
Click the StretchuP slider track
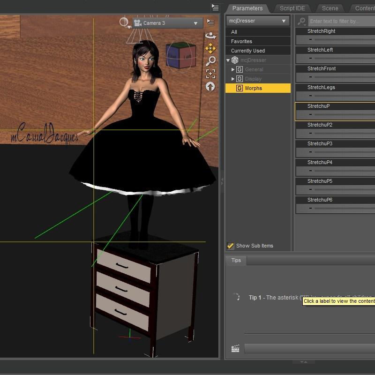tap(345, 114)
